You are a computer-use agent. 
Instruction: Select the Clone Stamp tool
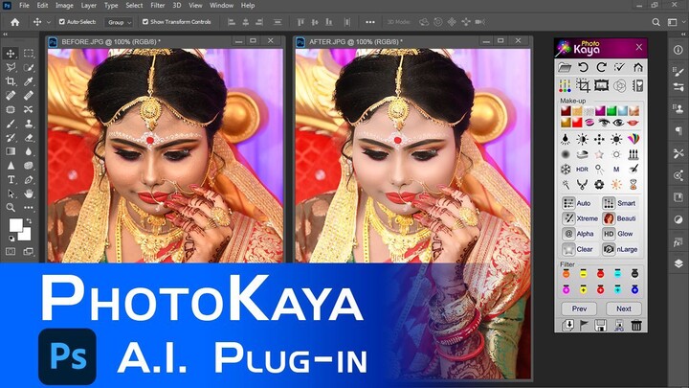coord(29,124)
